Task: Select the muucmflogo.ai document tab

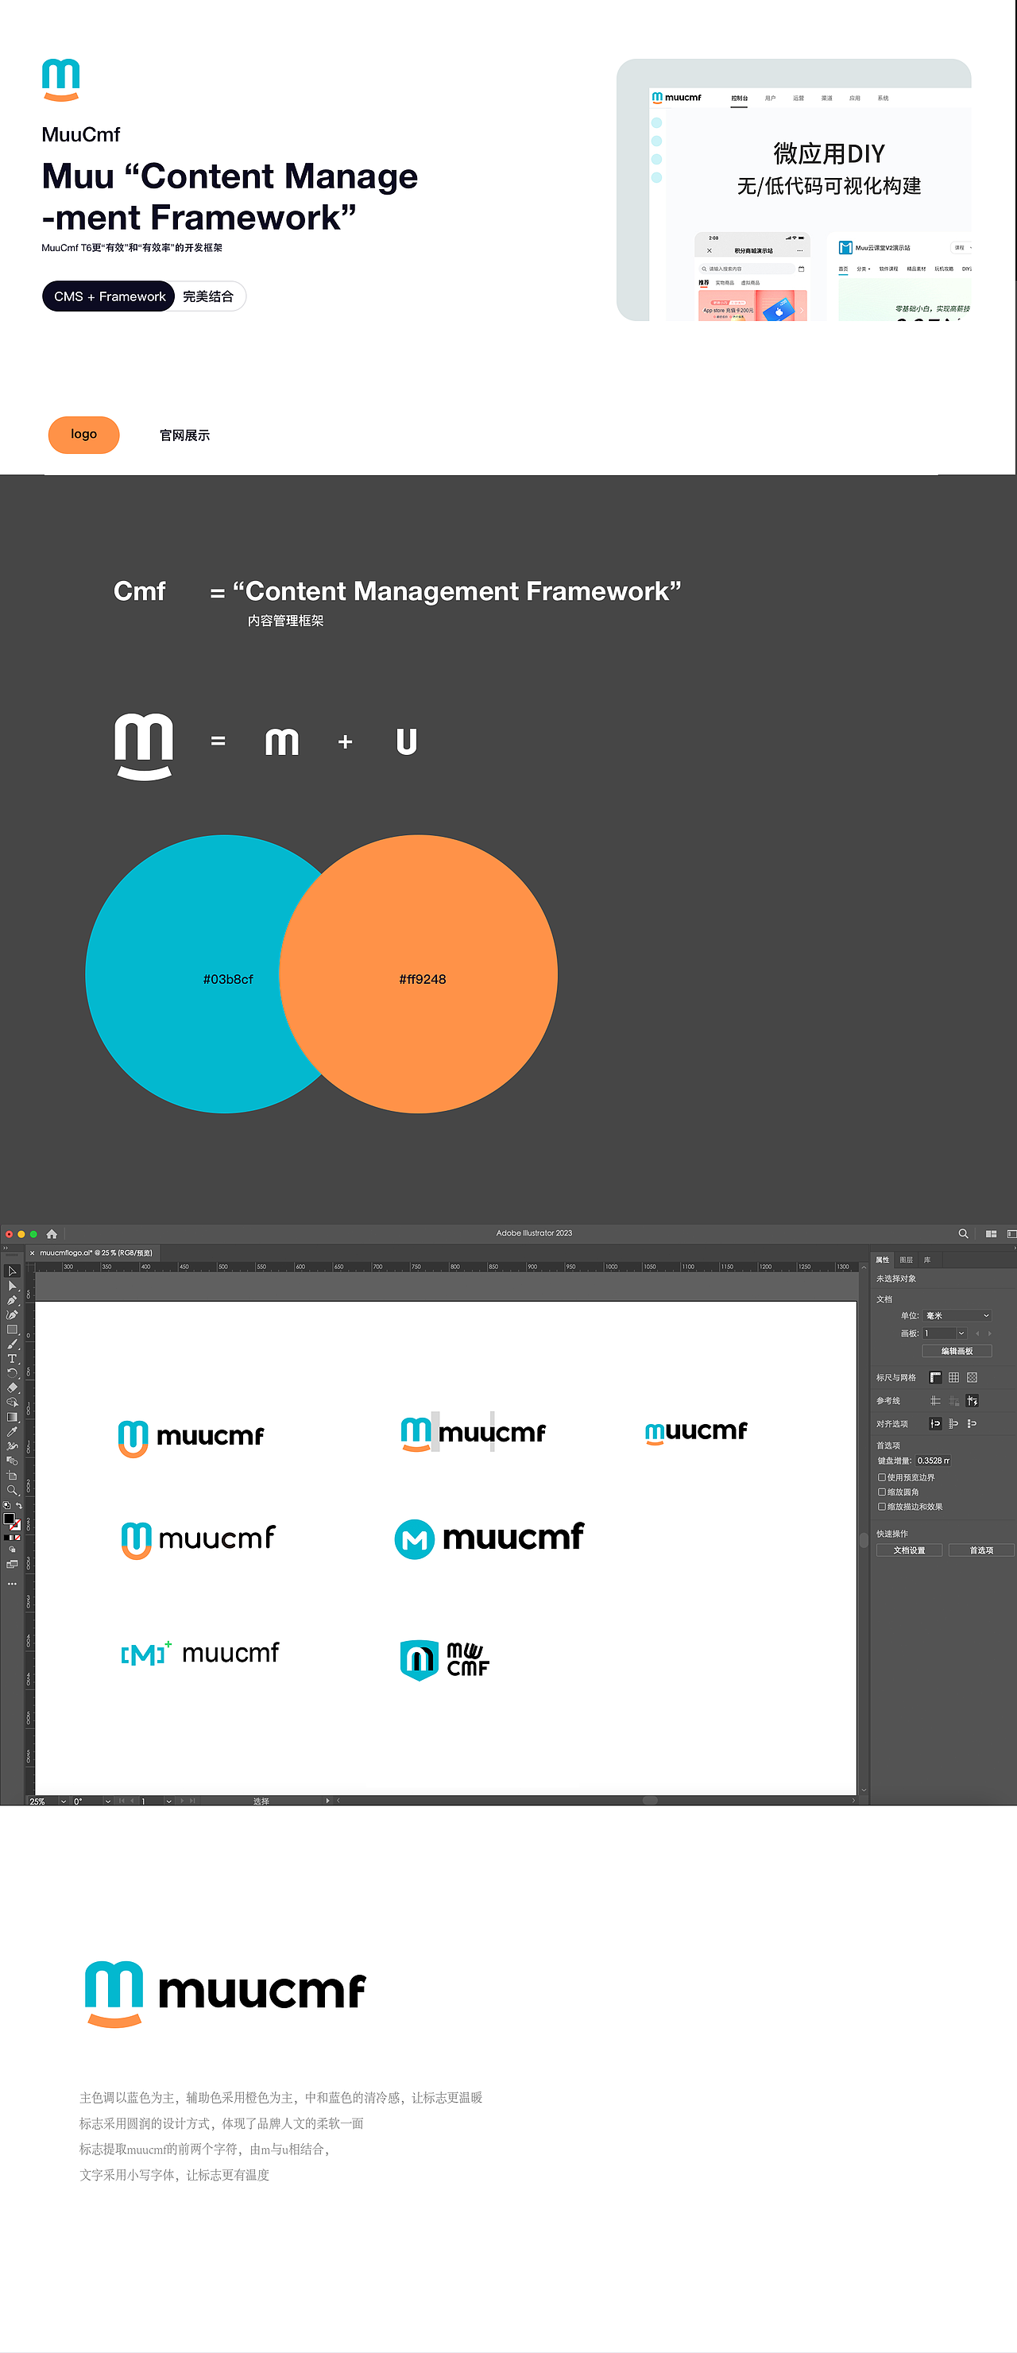Action: [x=95, y=1252]
